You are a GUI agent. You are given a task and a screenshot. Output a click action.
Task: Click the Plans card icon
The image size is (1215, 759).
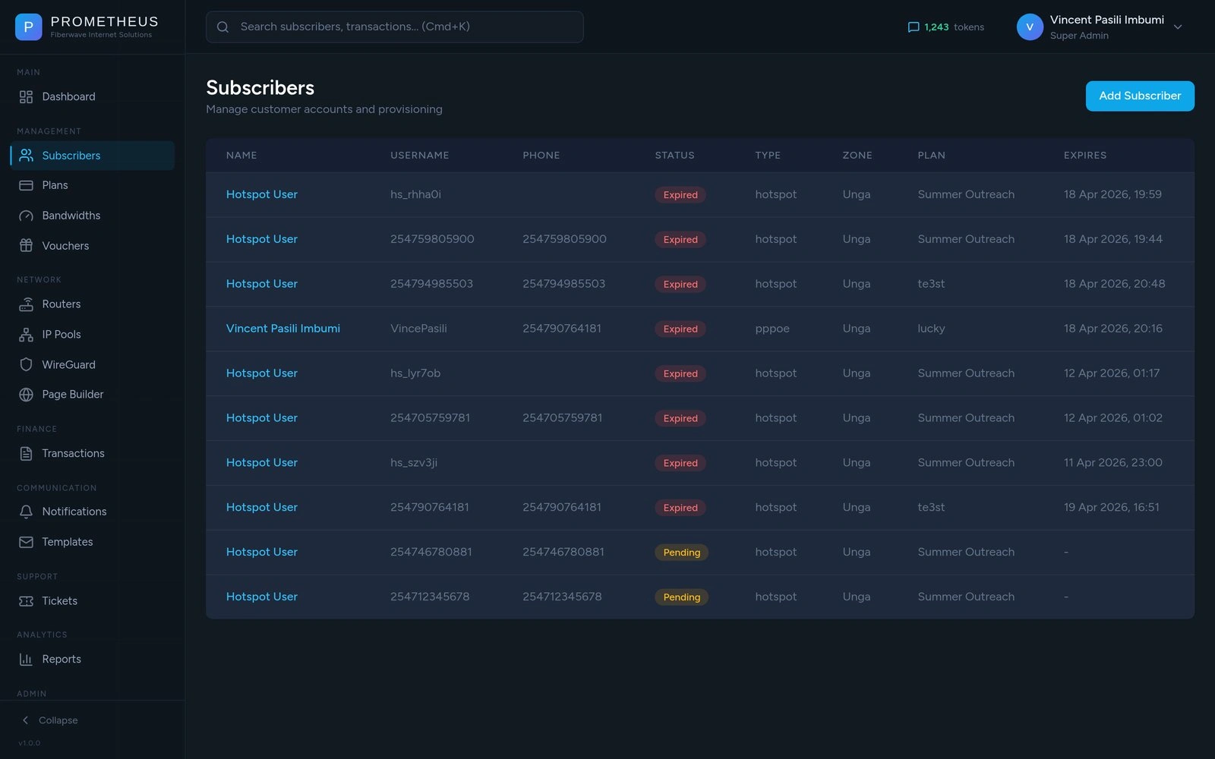26,185
